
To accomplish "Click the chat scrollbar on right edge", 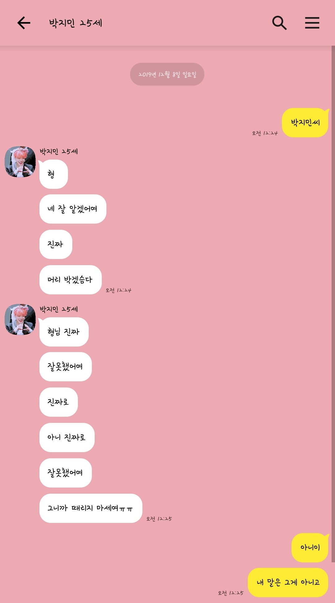I will pyautogui.click(x=333, y=304).
